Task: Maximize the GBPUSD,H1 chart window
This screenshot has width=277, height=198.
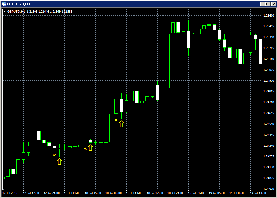Action: point(268,4)
